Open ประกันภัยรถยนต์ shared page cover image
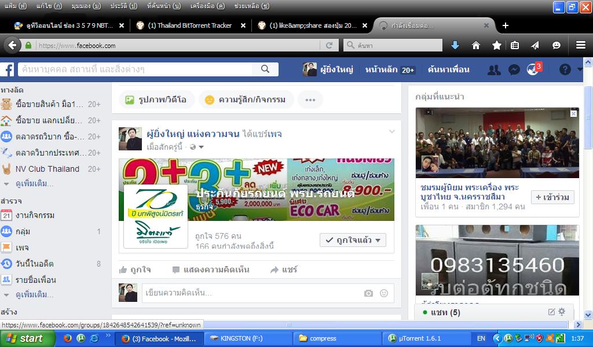Viewport: 593px width, 347px height. click(x=257, y=190)
